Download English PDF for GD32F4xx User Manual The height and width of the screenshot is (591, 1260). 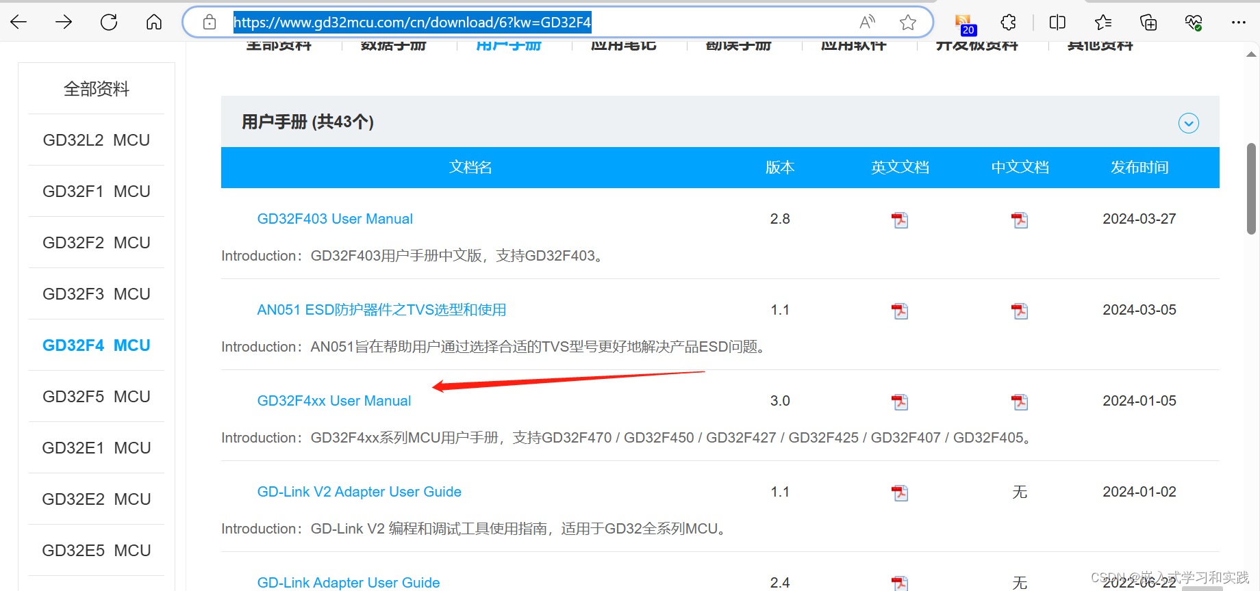(900, 402)
